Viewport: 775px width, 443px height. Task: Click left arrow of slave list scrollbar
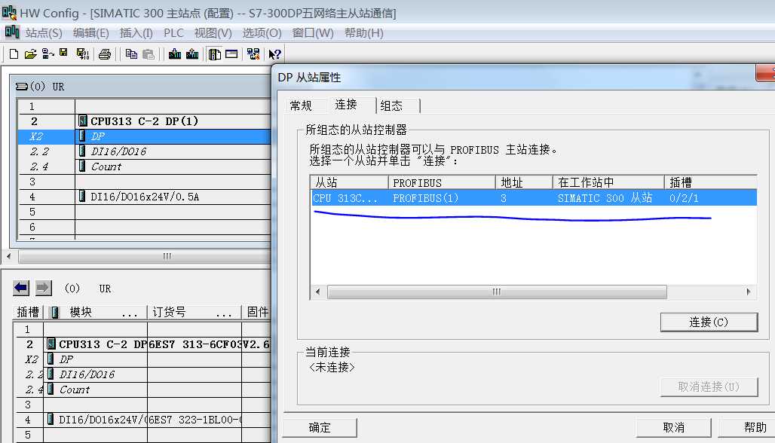click(x=318, y=292)
